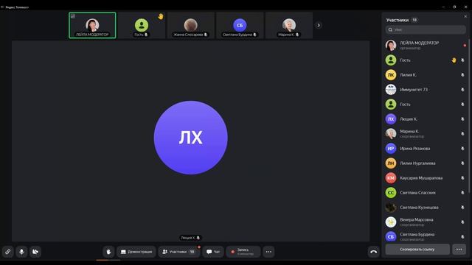Click the ЛК avatar of Лилия К.

[391, 75]
